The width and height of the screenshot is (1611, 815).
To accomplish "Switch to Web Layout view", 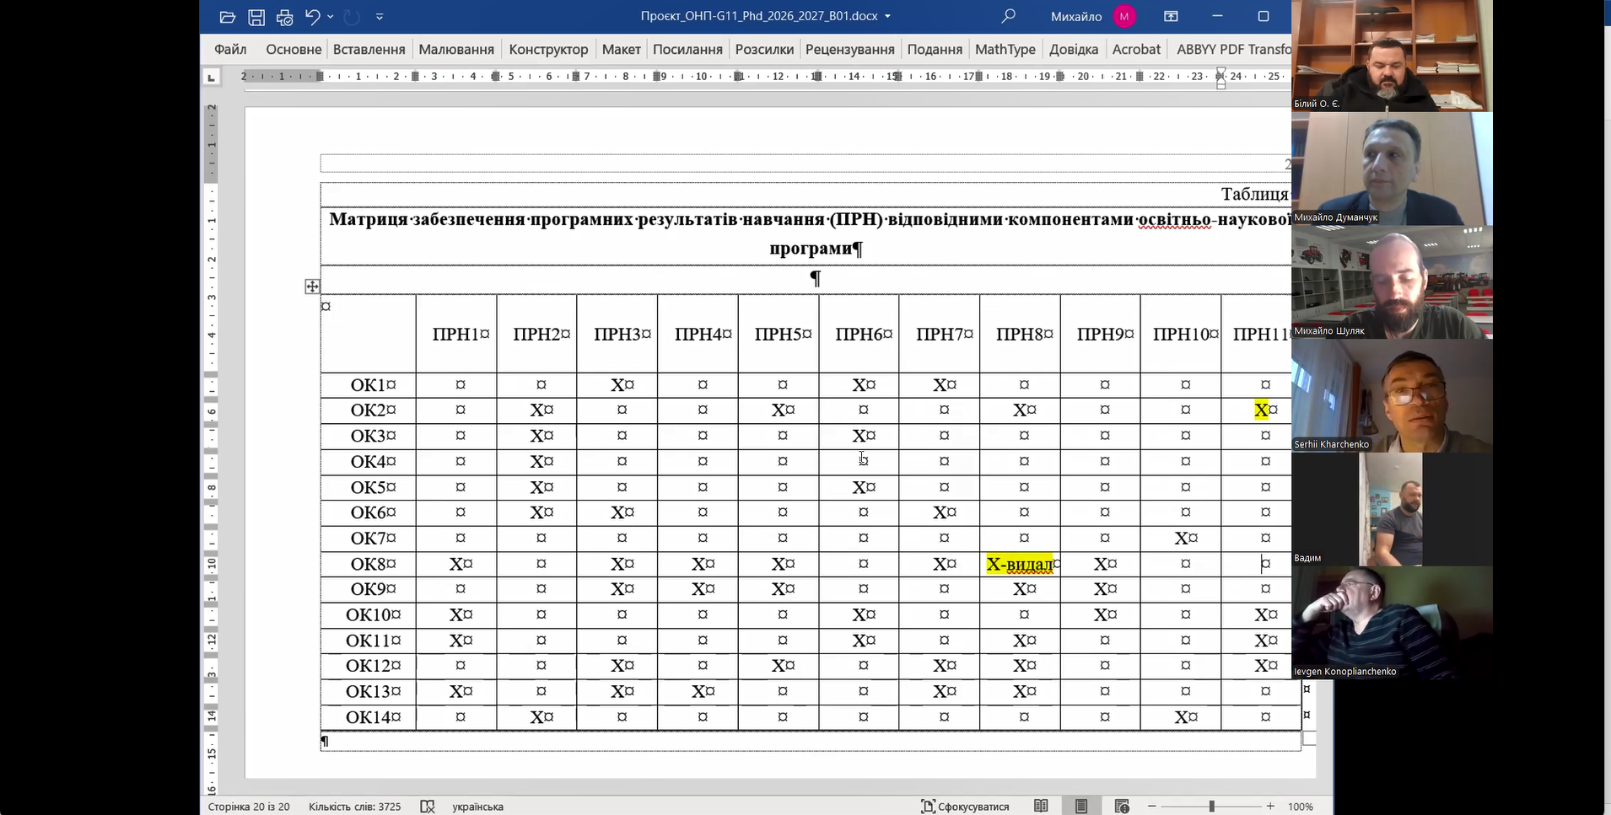I will click(1122, 807).
